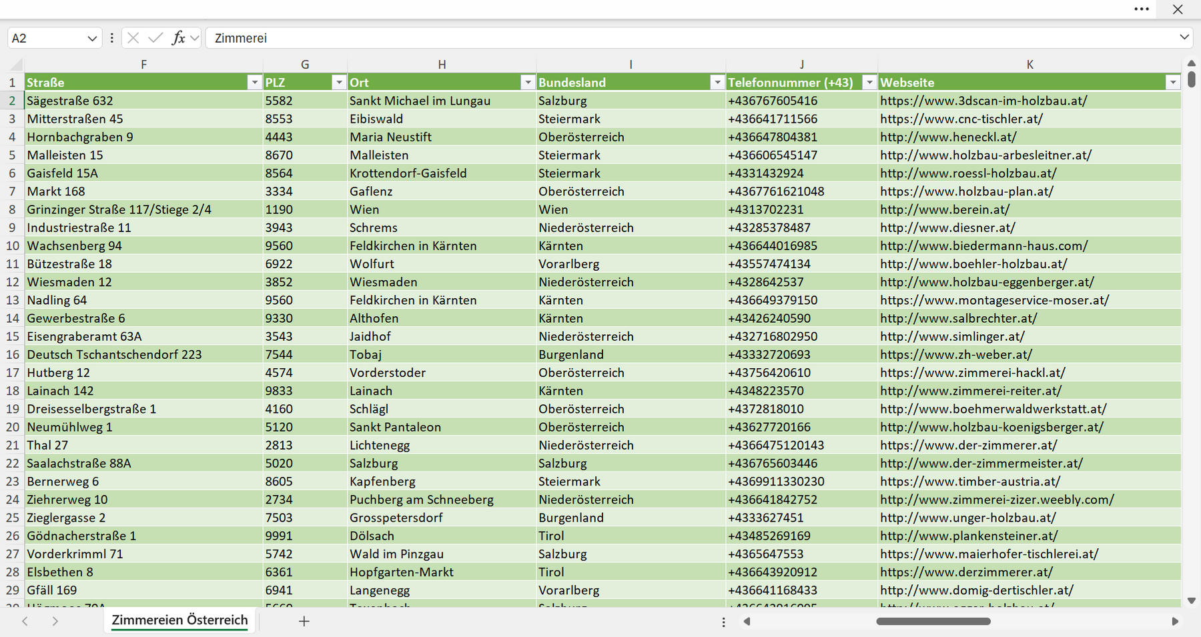Expand the formula bar chevron
1201x637 pixels.
click(1184, 37)
